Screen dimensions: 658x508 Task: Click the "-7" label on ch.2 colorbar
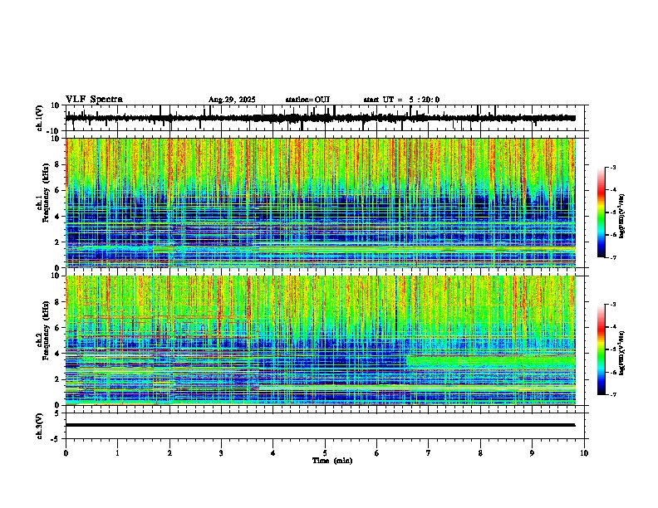612,394
